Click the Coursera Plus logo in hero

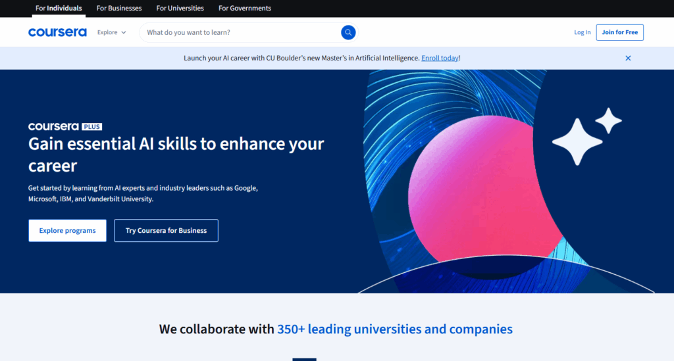click(x=65, y=126)
